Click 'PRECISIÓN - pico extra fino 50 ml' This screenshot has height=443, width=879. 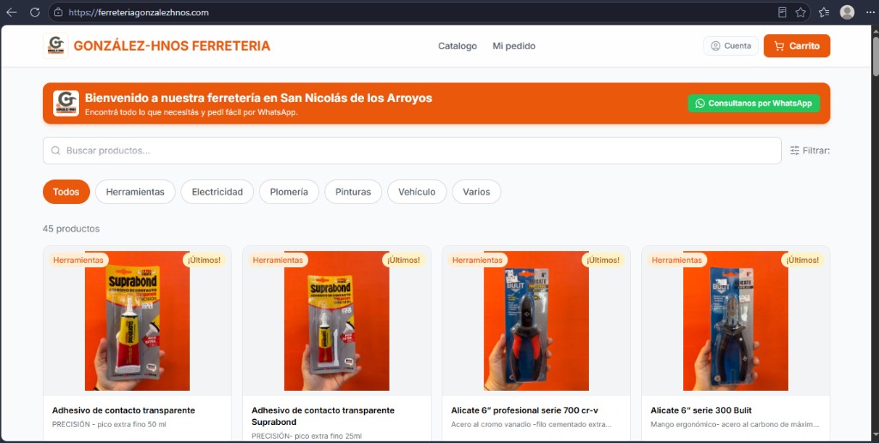(109, 424)
